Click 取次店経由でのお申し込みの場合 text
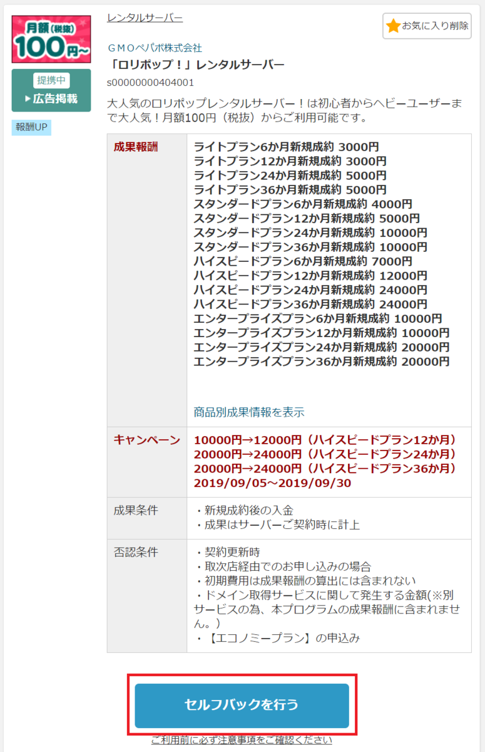 coord(282,567)
